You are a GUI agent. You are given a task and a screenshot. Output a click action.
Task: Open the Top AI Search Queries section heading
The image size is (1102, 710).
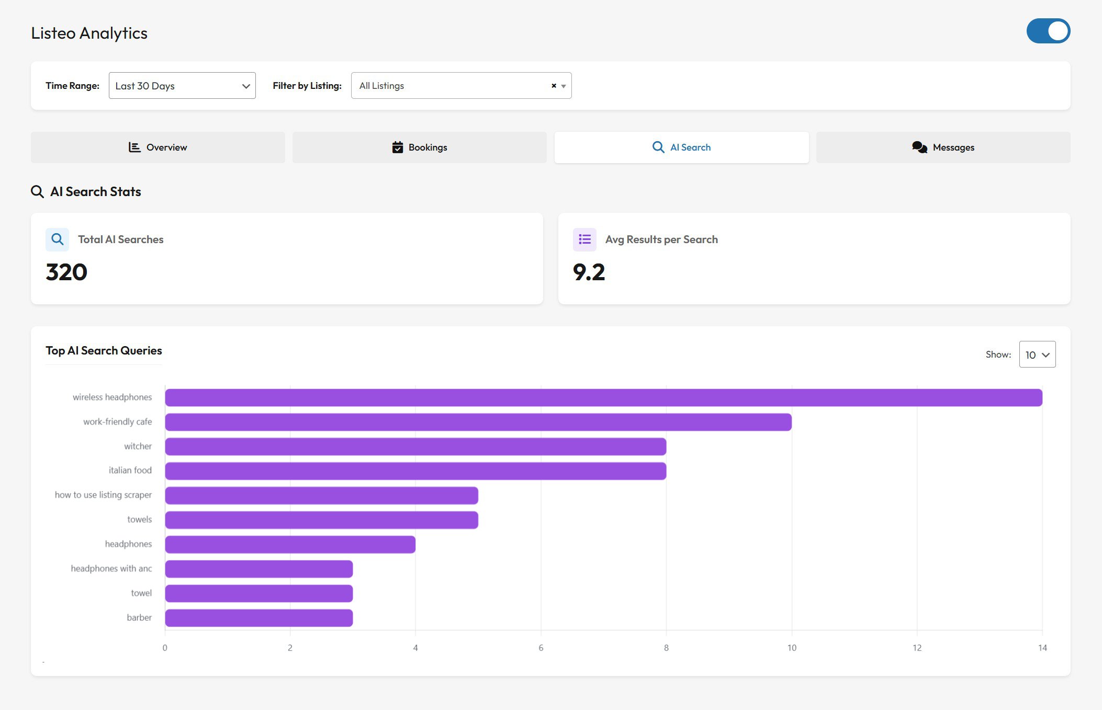tap(104, 350)
